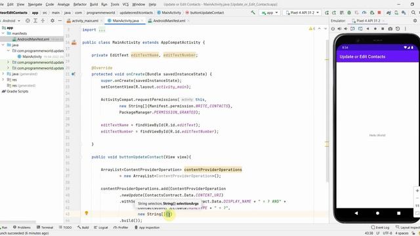The width and height of the screenshot is (420, 236).
Task: Rotate emulator right icon
Action: pyautogui.click(x=360, y=29)
